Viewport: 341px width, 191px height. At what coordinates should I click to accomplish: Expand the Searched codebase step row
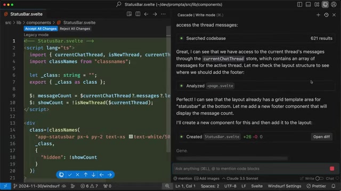(256, 38)
